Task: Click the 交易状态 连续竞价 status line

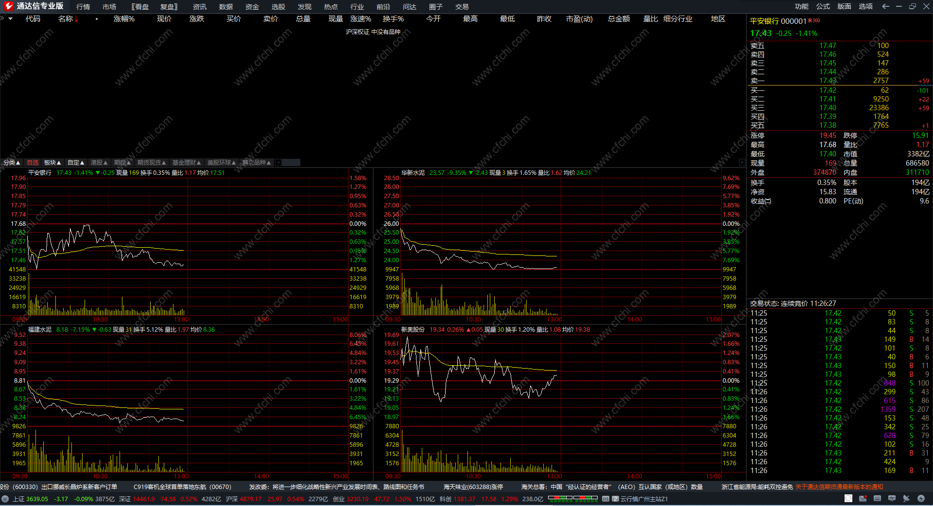Action: [x=793, y=304]
